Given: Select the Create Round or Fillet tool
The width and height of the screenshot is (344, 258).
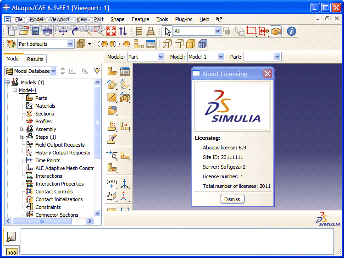Looking at the screenshot, I should pyautogui.click(x=112, y=110).
